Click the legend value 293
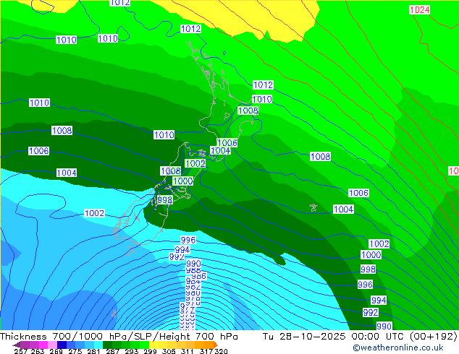Image resolution: width=459 pixels, height=354 pixels. click(132, 351)
